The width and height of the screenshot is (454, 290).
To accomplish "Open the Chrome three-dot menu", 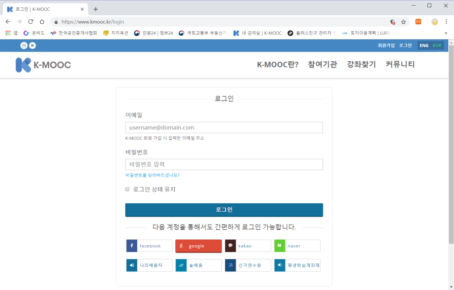I will coord(446,22).
